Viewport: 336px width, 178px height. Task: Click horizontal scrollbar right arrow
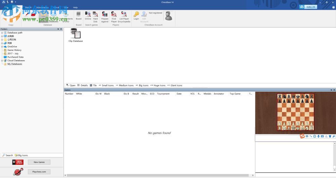pos(253,175)
